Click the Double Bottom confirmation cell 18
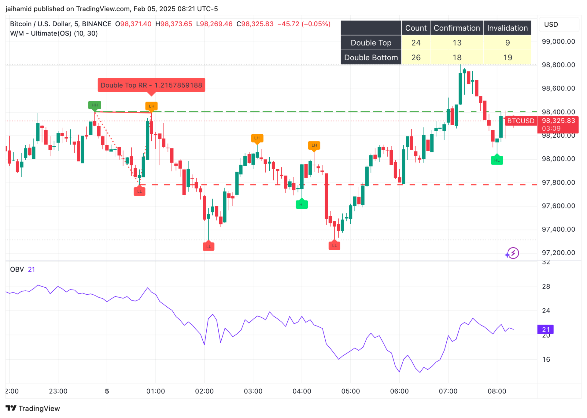Image resolution: width=587 pixels, height=418 pixels. [457, 57]
